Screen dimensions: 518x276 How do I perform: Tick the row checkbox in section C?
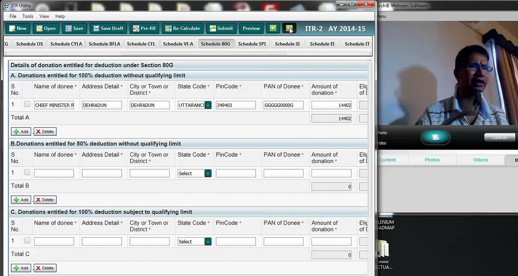tap(27, 240)
